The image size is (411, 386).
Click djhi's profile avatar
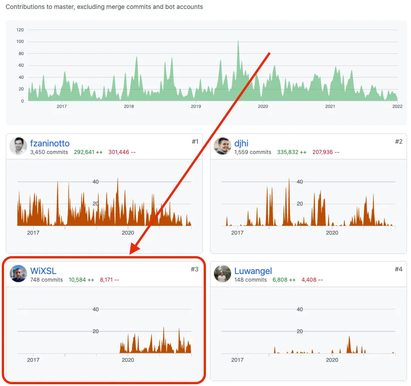tap(223, 146)
